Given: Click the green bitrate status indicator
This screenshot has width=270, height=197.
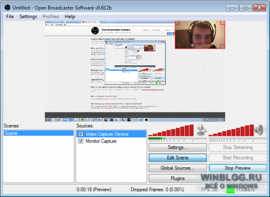Looking at the screenshot, I should 231,190.
